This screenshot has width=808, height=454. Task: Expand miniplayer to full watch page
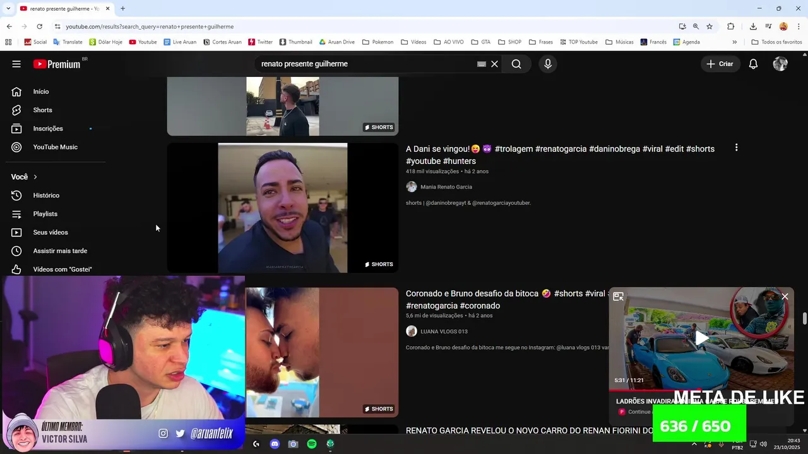[618, 296]
